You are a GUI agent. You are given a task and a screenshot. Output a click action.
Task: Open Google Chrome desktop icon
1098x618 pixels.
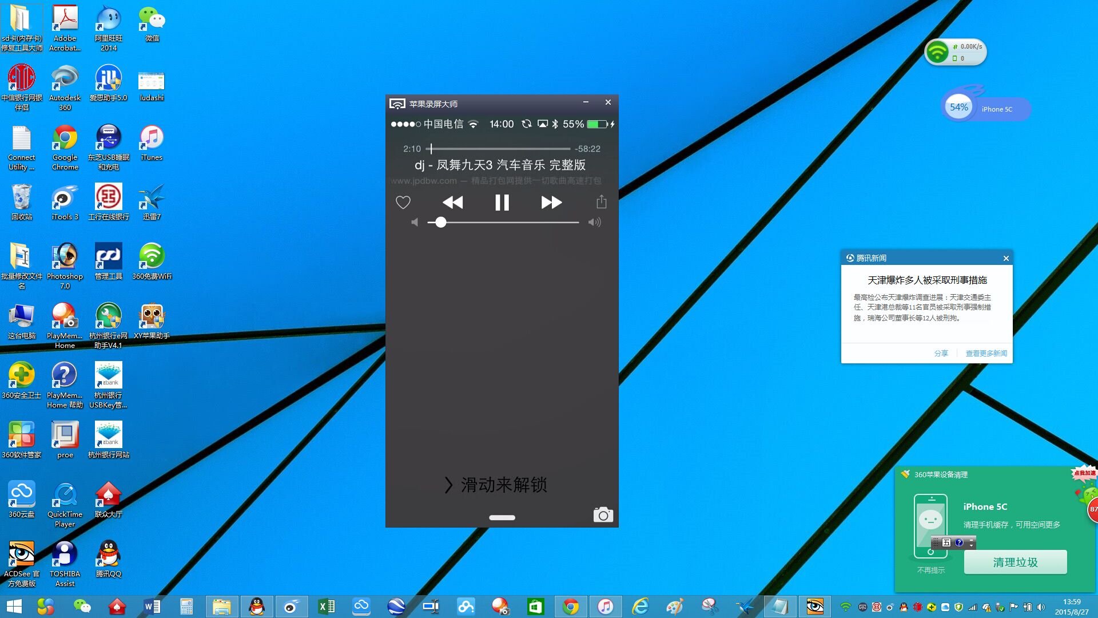[65, 147]
